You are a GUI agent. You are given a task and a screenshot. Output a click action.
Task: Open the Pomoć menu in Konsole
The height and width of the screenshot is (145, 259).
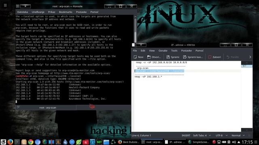(94, 12)
